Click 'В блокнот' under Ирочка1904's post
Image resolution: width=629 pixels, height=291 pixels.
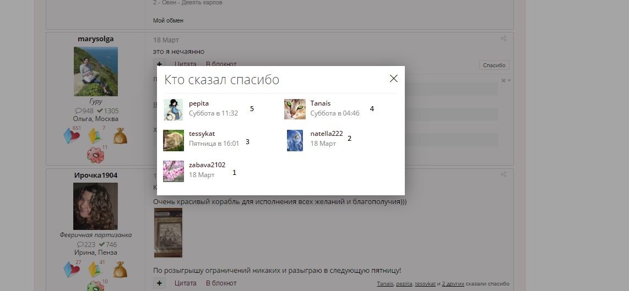(x=221, y=283)
